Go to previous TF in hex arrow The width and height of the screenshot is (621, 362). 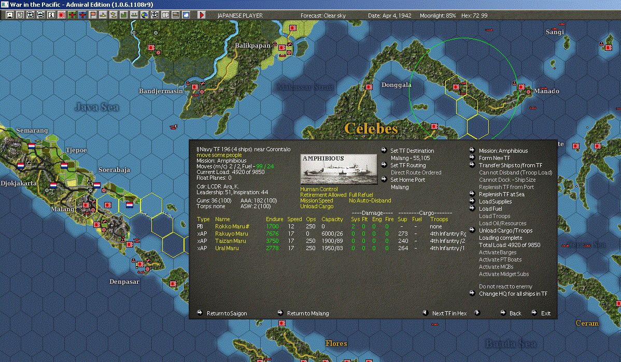(426, 313)
